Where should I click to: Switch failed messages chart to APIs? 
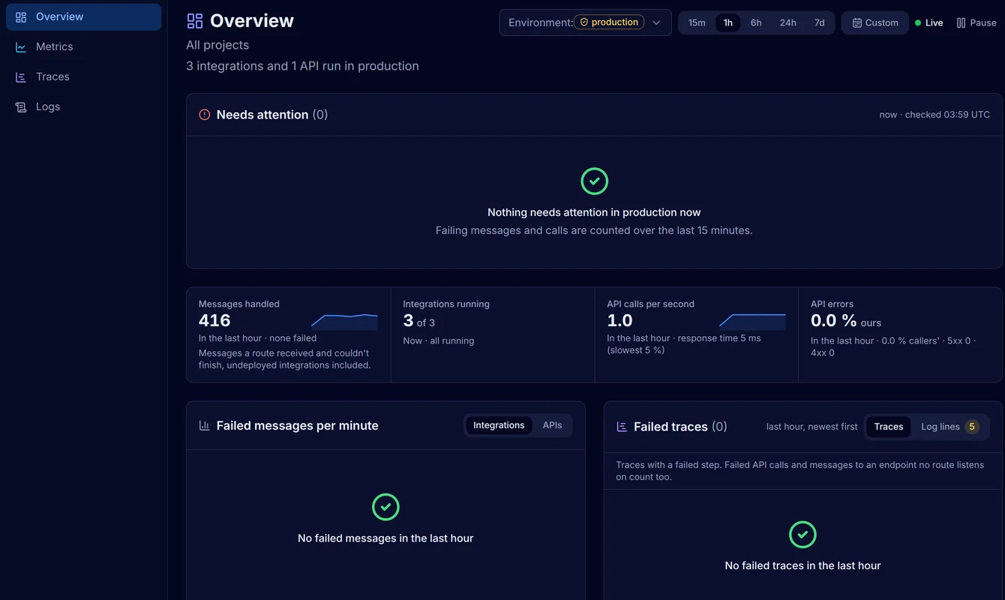pos(552,425)
